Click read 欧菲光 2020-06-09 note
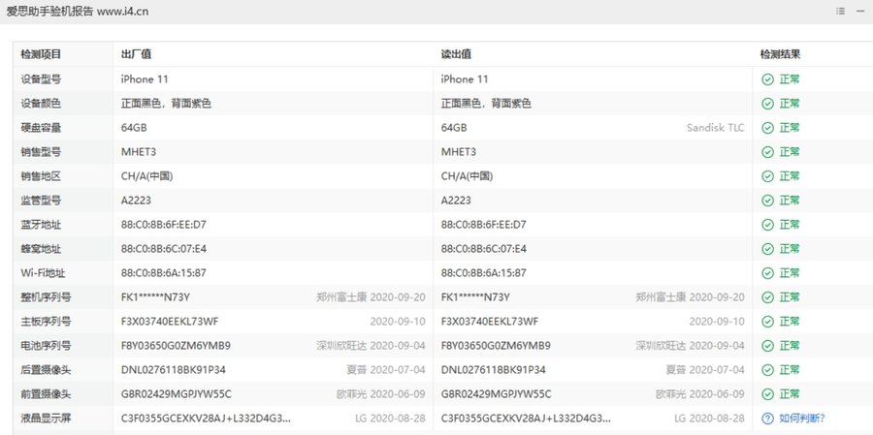Viewport: 873px width, 435px height. tap(699, 394)
